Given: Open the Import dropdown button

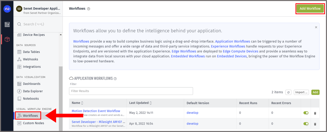Looking at the screenshot, I should tap(301, 92).
